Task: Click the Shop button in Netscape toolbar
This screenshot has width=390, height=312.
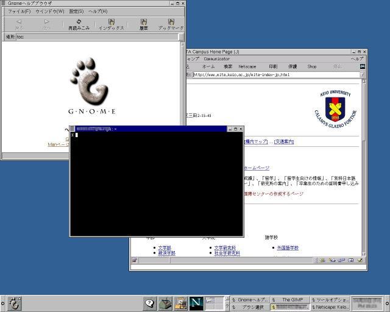Action: point(311,66)
